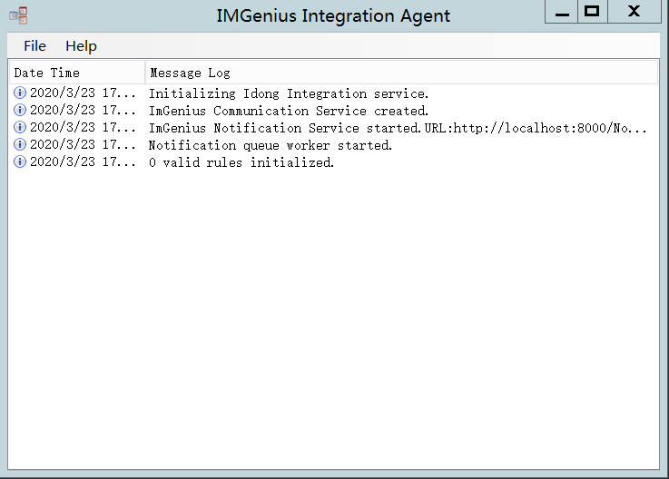Minimize the IMGenius Integration Agent window
Screen dimensions: 669x479
[x=562, y=12]
